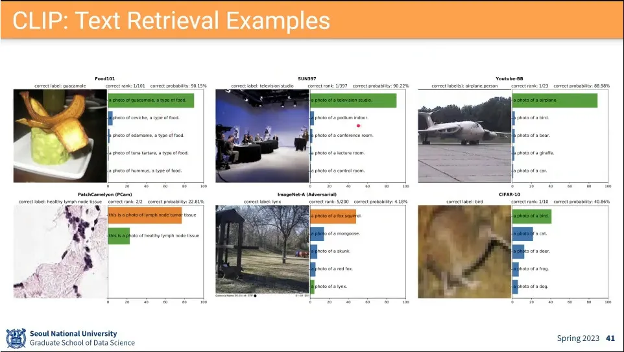Click 'correct probability: 40.86%'
This screenshot has width=624, height=352.
[581, 202]
